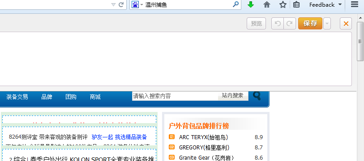Click the 户外背包品牌排行榜 heading
Image resolution: width=364 pixels, height=161 pixels.
pyautogui.click(x=199, y=126)
